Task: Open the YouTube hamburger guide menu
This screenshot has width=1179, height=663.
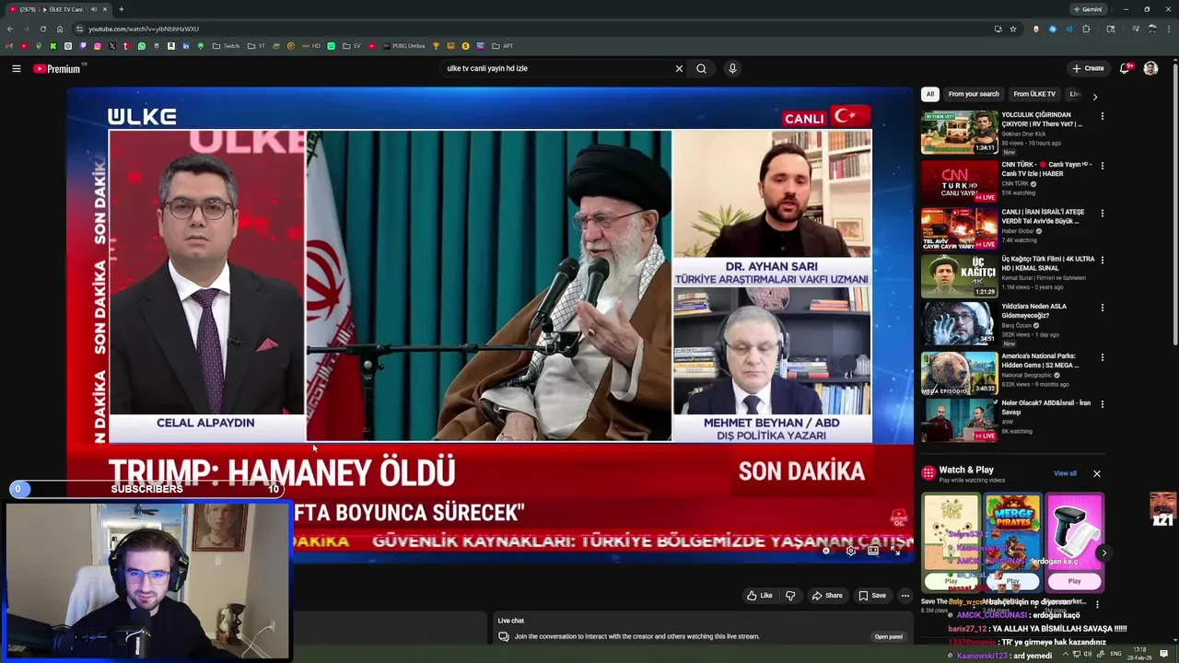Action: tap(16, 68)
